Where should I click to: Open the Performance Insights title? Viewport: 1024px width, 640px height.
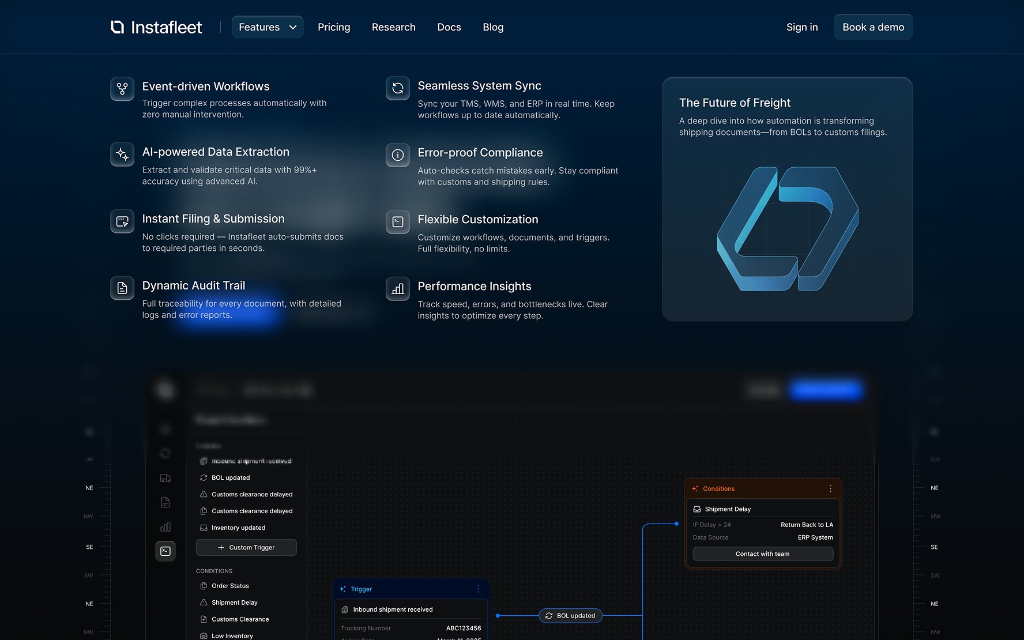pos(475,287)
